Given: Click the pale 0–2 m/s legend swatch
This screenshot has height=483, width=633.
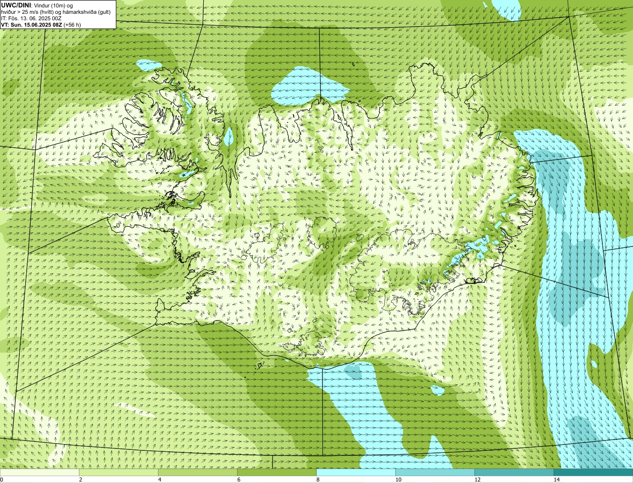Looking at the screenshot, I should [x=40, y=472].
